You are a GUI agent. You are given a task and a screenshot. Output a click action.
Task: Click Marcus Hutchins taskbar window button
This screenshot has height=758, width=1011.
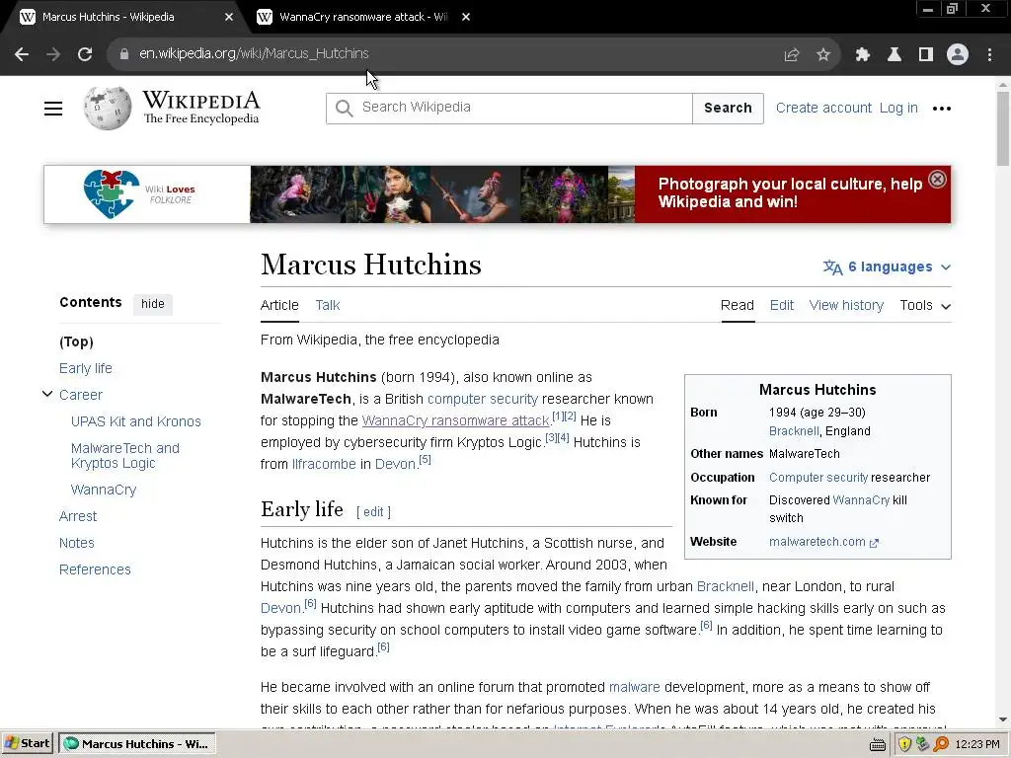coord(136,744)
